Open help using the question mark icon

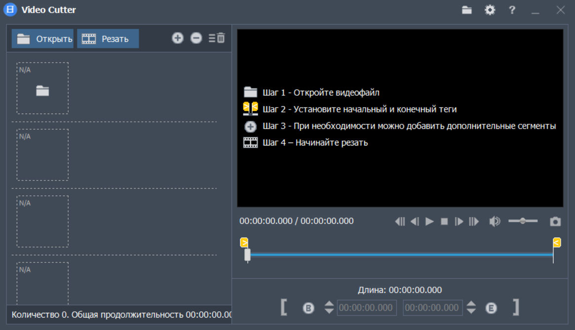(x=512, y=10)
